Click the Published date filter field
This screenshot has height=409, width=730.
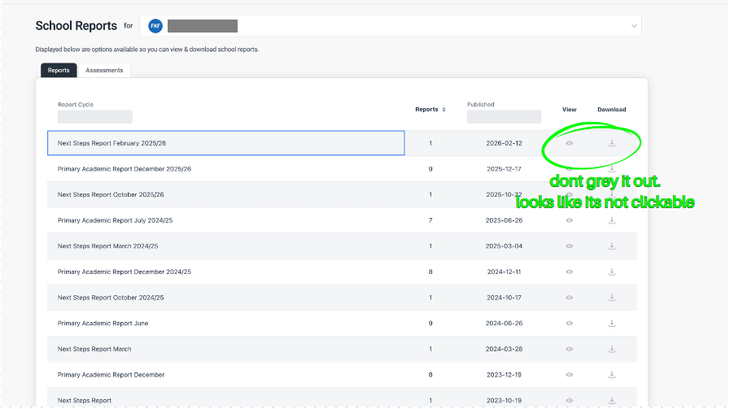point(504,117)
